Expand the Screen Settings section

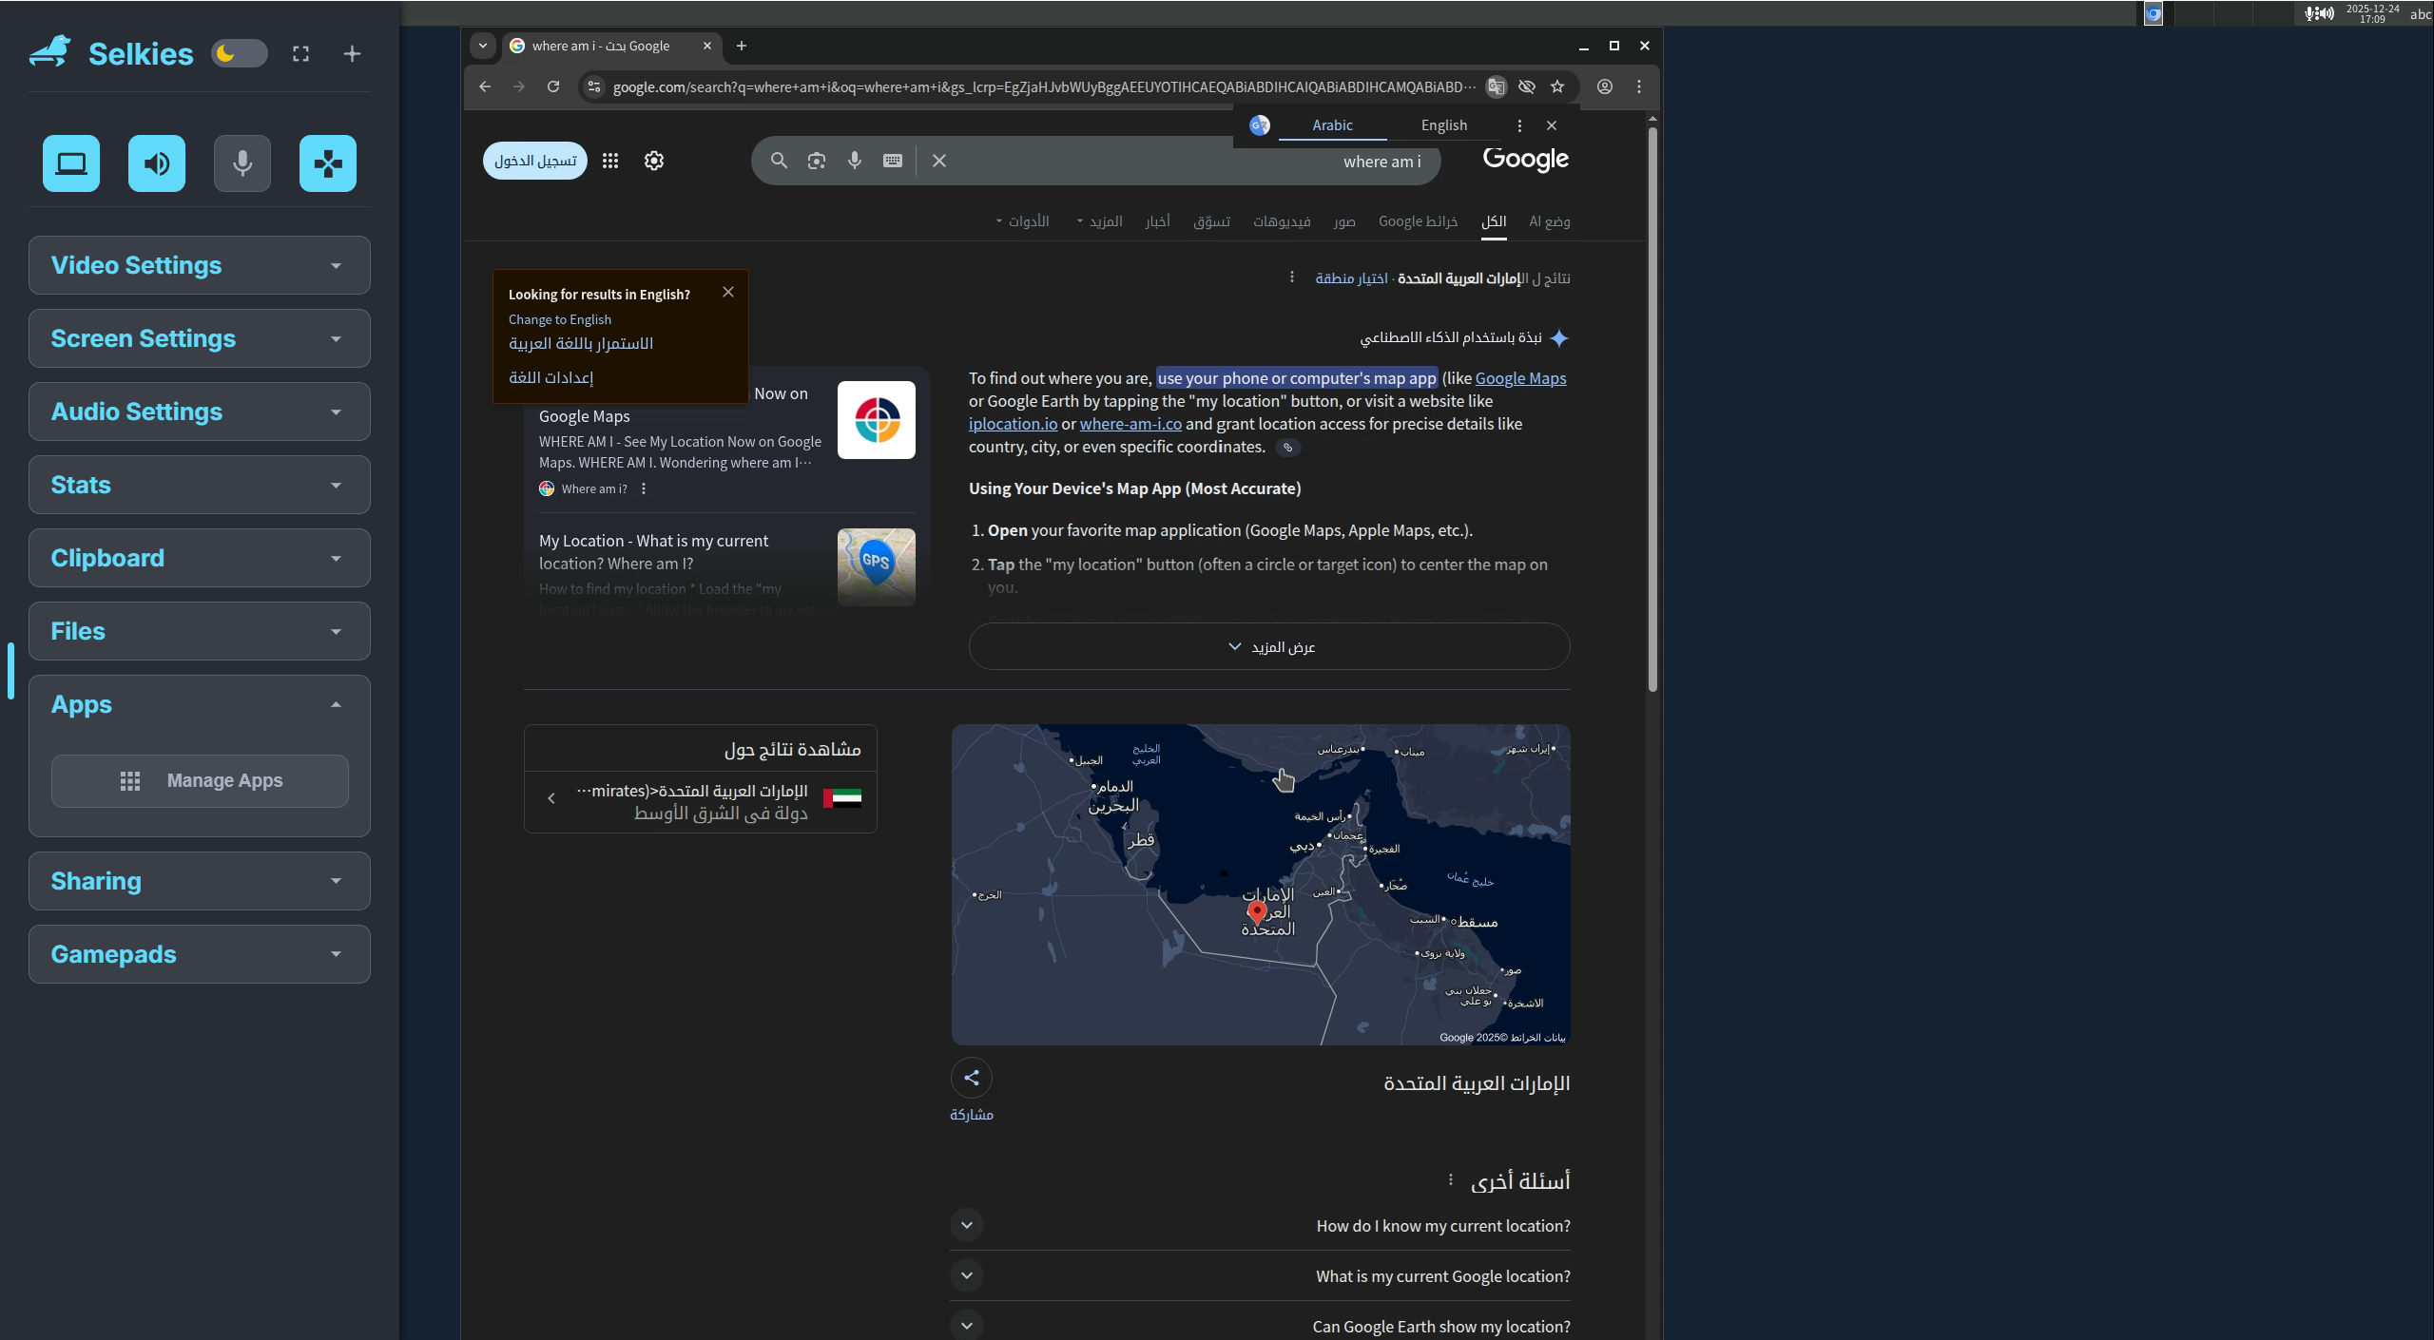coord(200,338)
